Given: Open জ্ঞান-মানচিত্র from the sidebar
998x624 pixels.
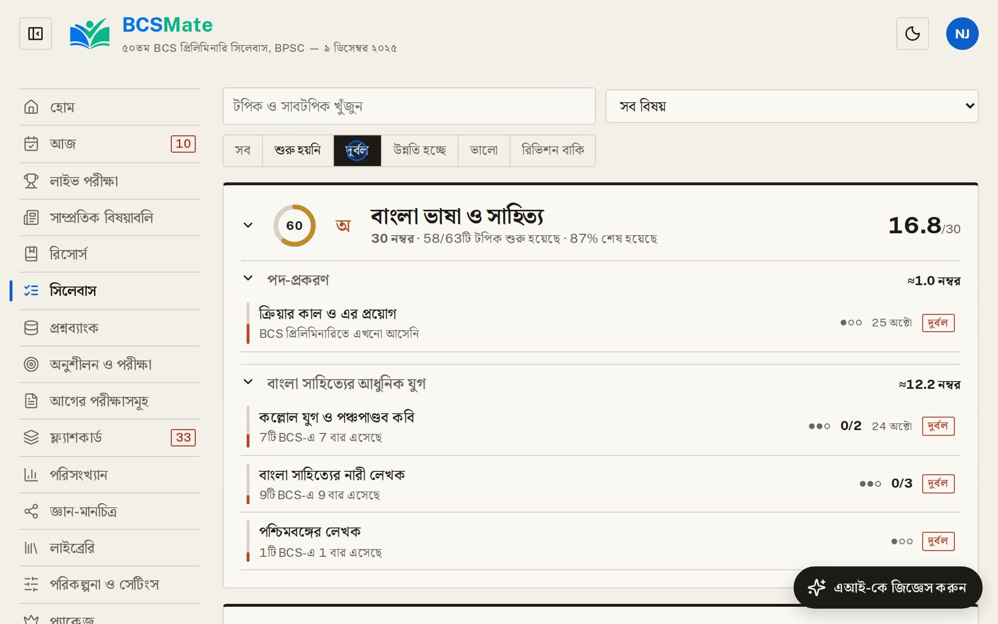Looking at the screenshot, I should [109, 511].
